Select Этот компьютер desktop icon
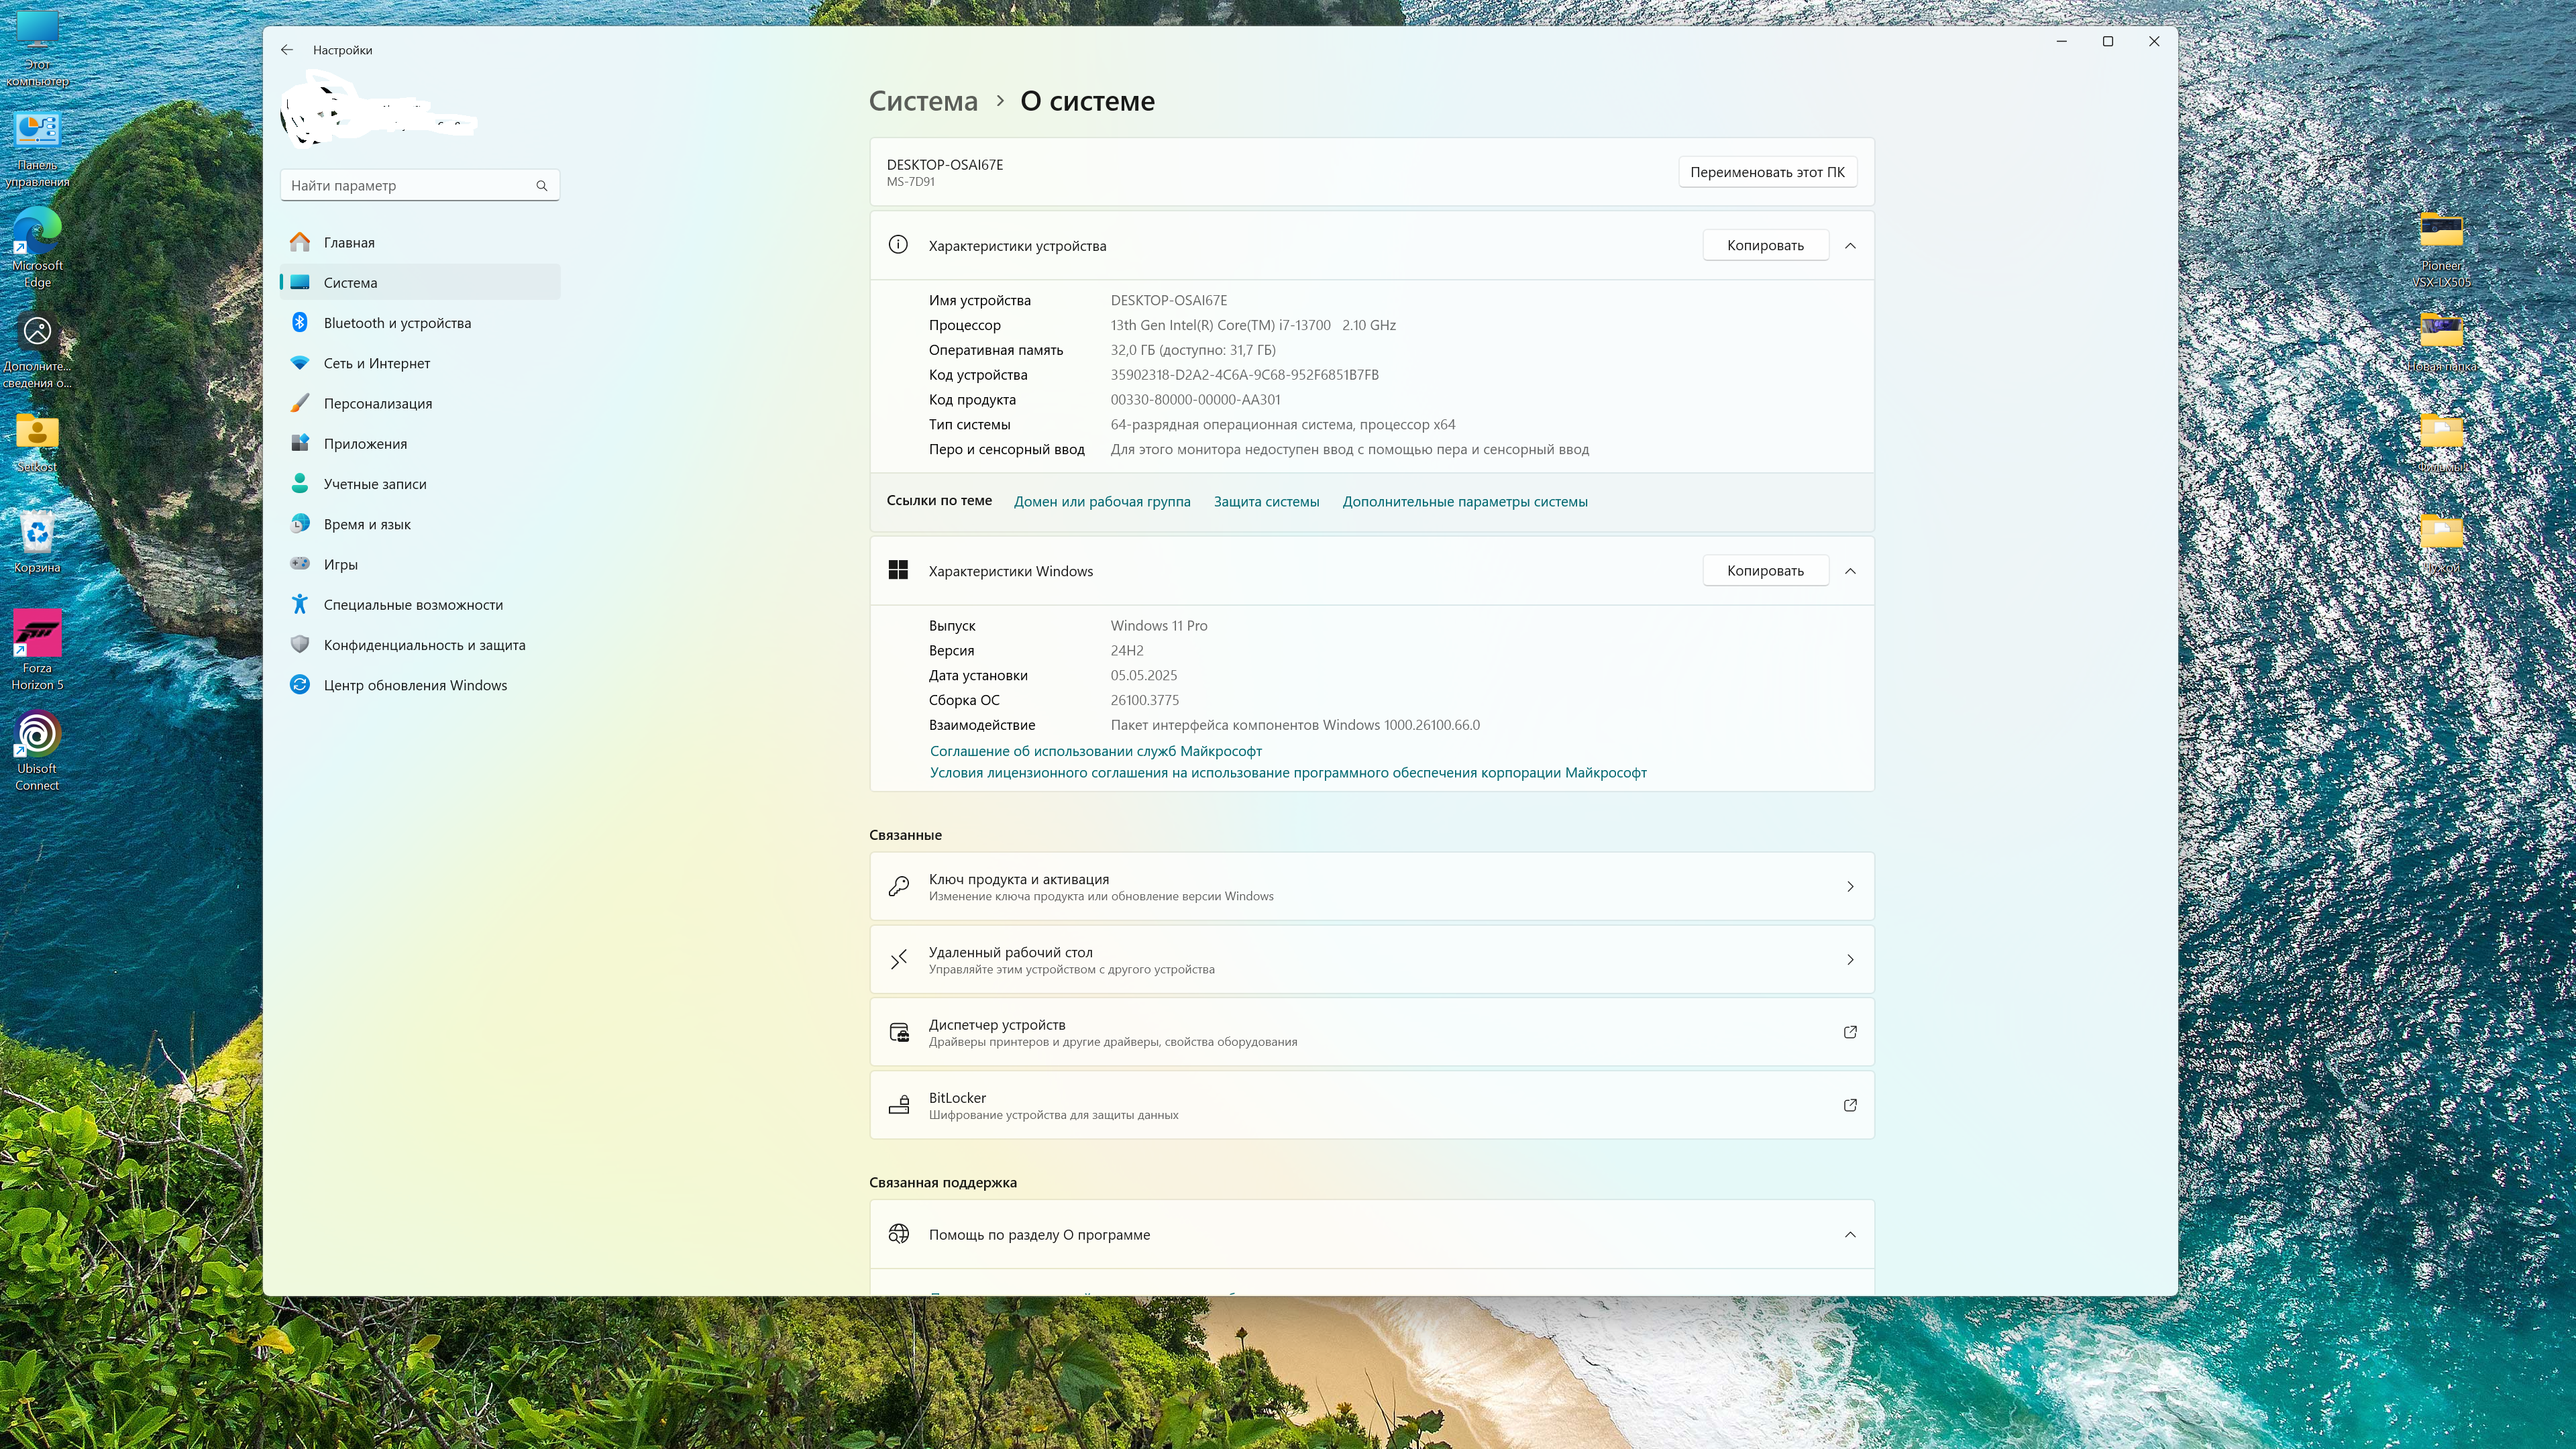2576x1449 pixels. (x=37, y=48)
